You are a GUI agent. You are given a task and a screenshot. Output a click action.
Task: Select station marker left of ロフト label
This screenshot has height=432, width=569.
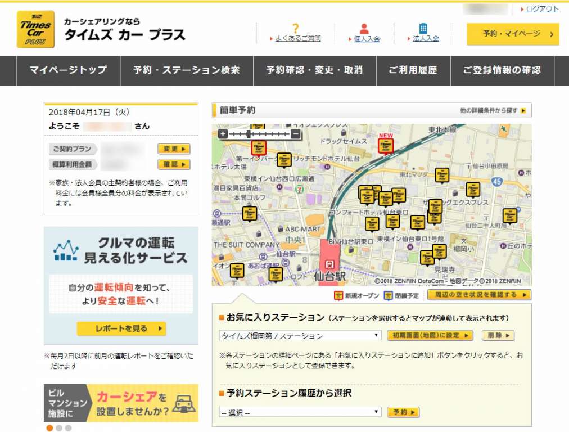pos(276,274)
